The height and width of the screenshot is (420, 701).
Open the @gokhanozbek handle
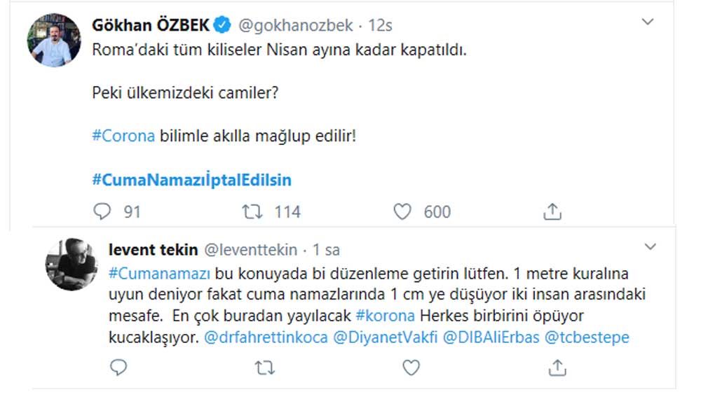click(294, 26)
